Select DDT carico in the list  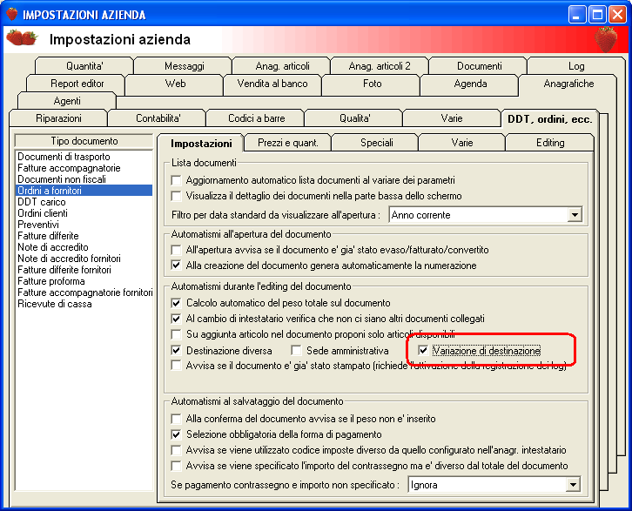(84, 202)
